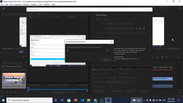Image resolution: width=183 pixels, height=103 pixels.
Task: Click the Cortana circle icon
Action: click(x=56, y=100)
